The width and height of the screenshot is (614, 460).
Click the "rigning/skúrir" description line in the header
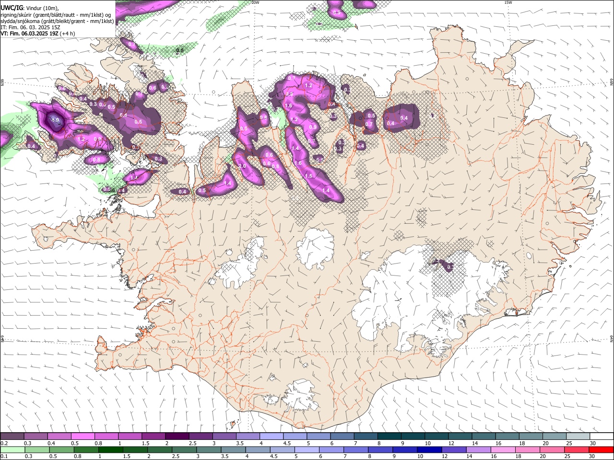[x=56, y=14]
